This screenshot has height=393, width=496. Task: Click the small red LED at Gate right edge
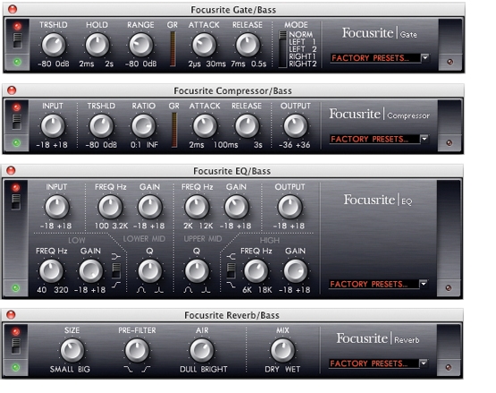click(450, 62)
